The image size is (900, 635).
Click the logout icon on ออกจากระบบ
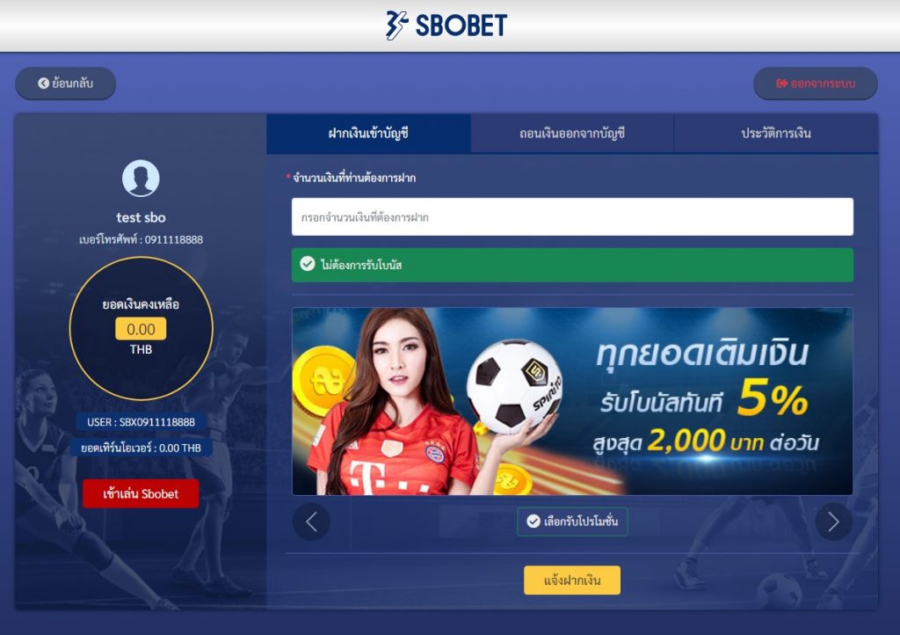point(781,84)
